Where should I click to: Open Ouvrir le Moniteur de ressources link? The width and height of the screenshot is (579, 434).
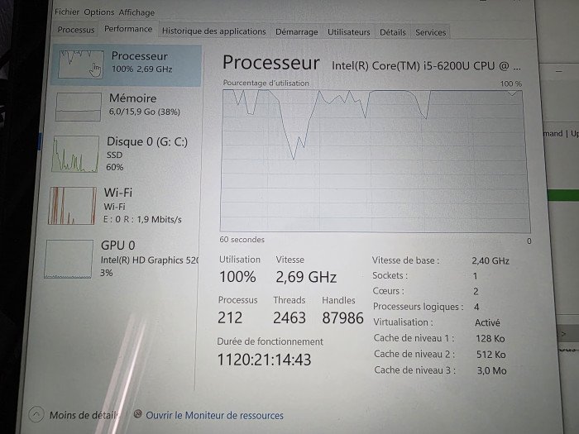[x=214, y=416]
